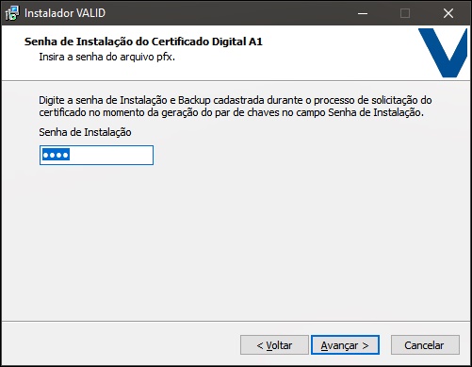Click the subtitle Insira a senha do arquivo pfx
The height and width of the screenshot is (367, 472).
click(106, 57)
